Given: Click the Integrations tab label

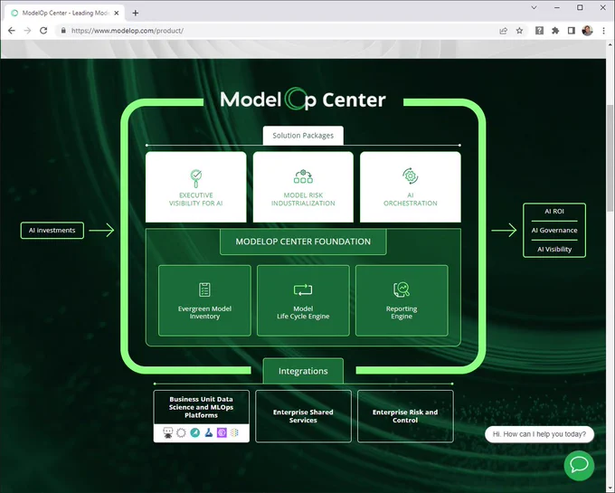Looking at the screenshot, I should coord(303,371).
